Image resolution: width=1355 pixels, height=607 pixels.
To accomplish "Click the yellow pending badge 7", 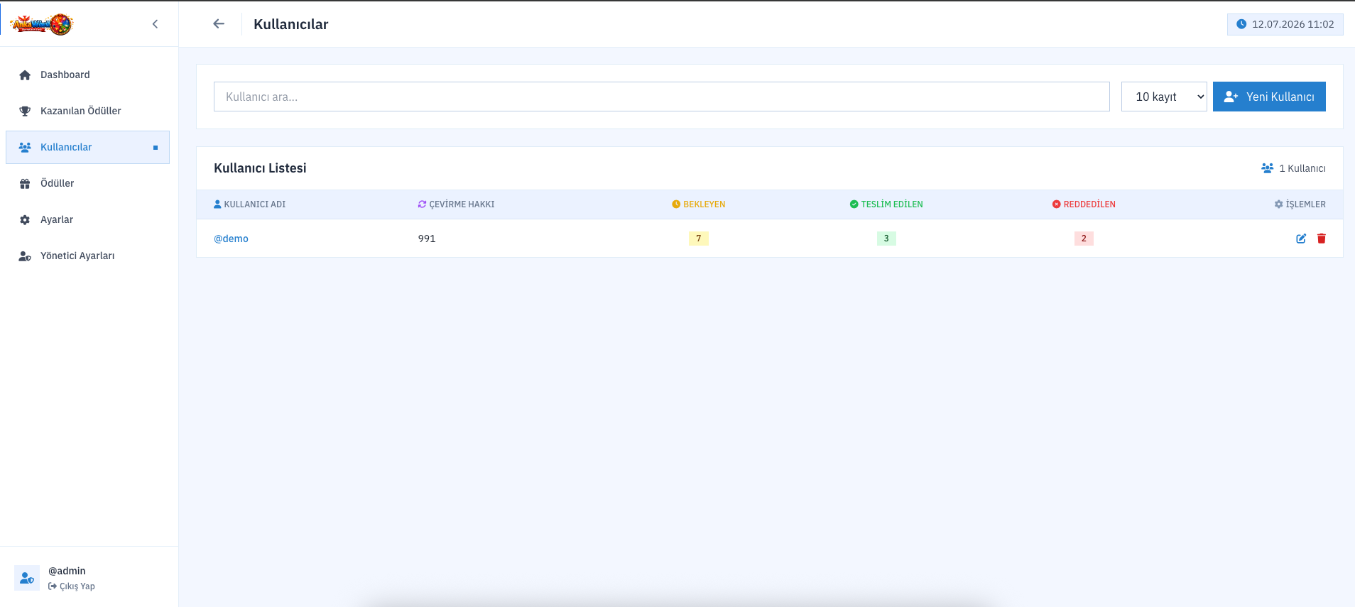I will point(699,239).
